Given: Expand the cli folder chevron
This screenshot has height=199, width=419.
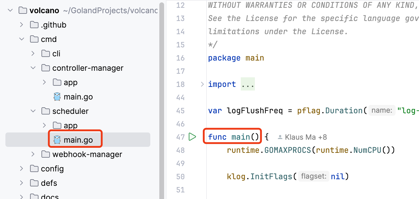Looking at the screenshot, I should click(32, 53).
